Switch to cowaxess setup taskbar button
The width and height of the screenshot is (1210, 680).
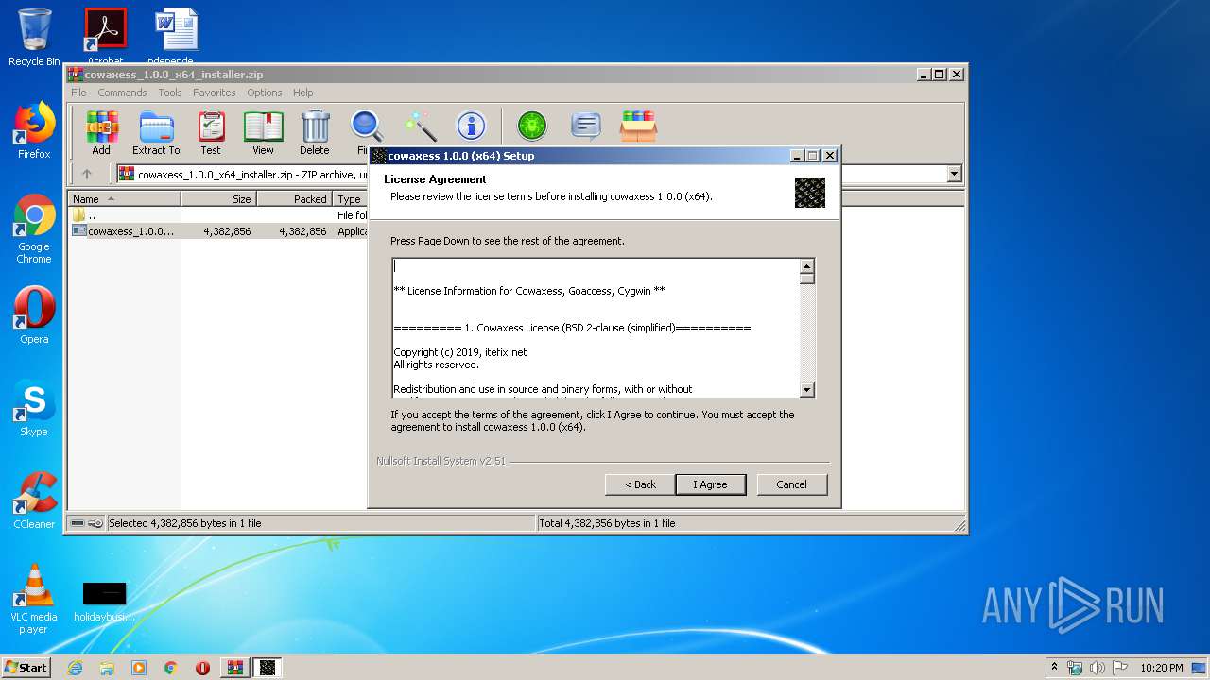268,668
